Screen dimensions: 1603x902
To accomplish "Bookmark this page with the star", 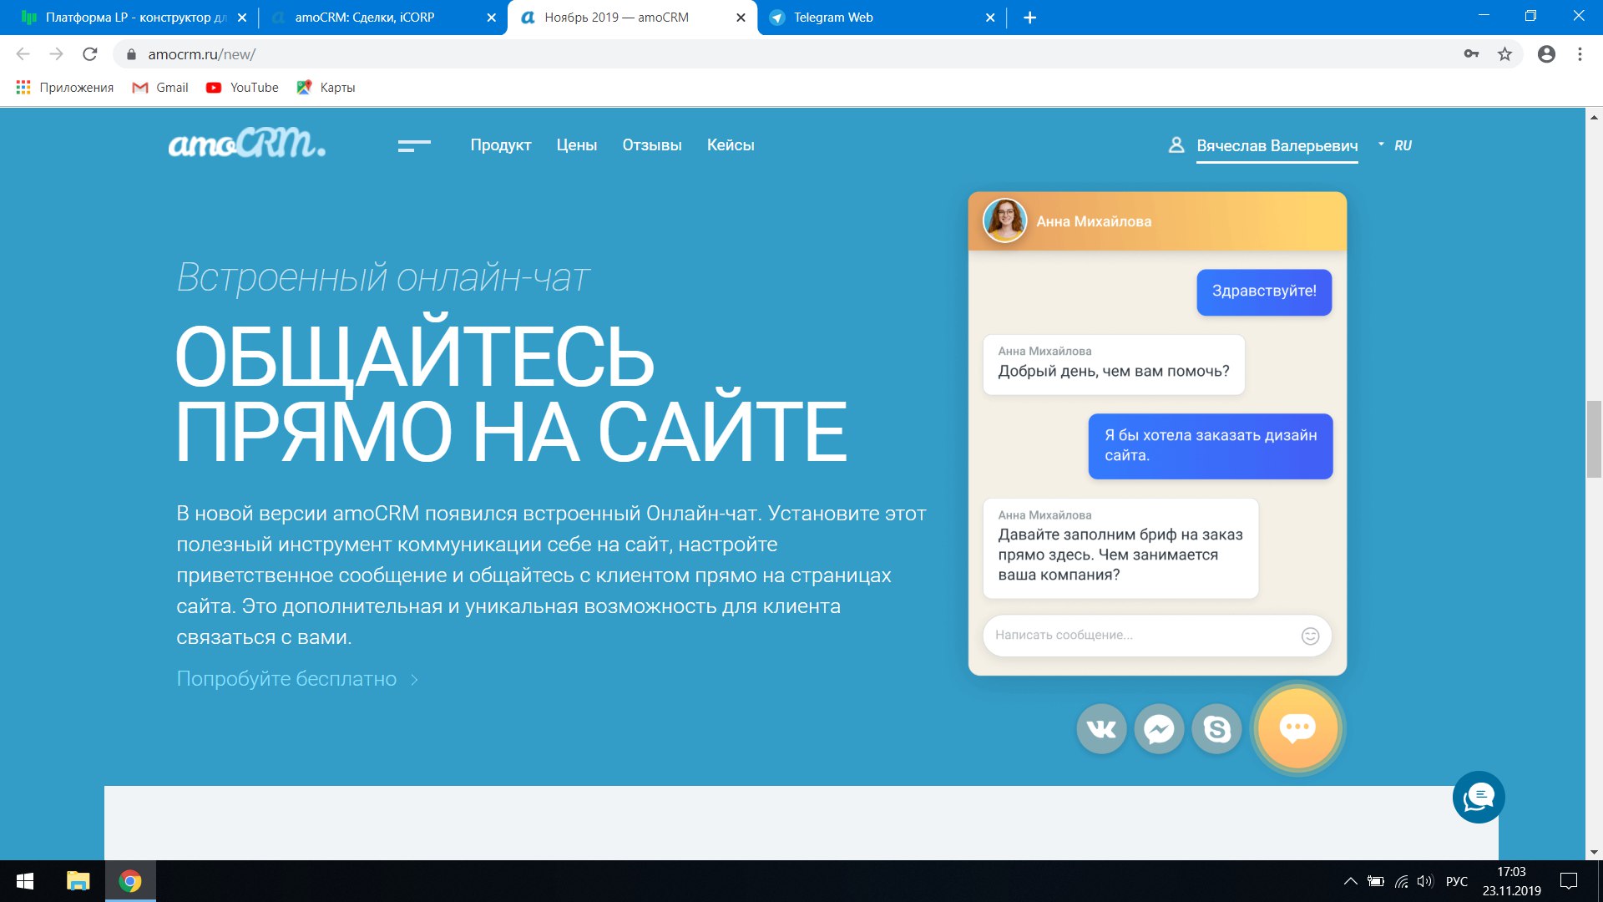I will pos(1504,54).
